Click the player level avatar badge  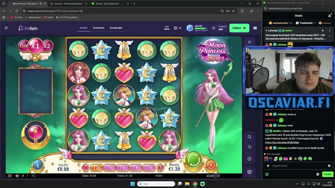(190, 28)
